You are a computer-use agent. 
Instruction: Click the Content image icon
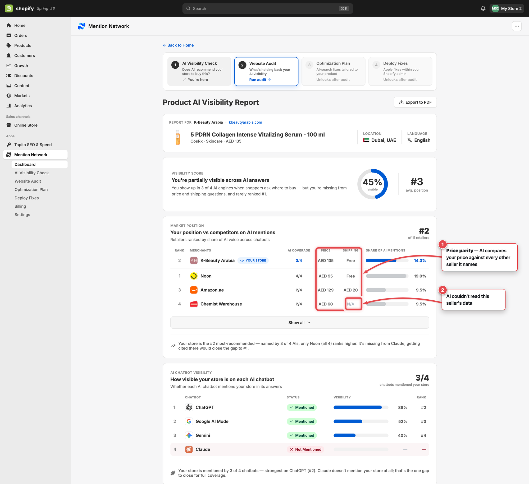(9, 86)
